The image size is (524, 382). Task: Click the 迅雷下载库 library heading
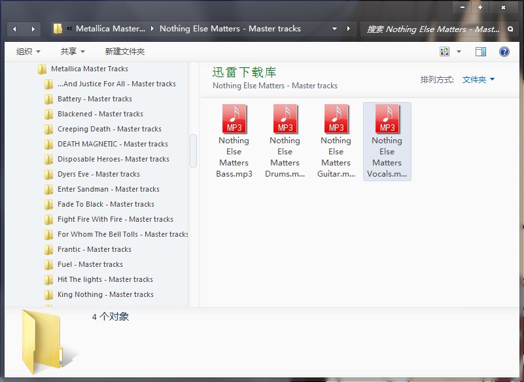[x=244, y=72]
